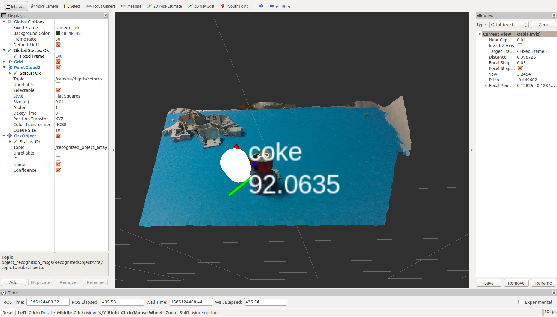The width and height of the screenshot is (557, 317).
Task: Choose the Publish Point tool
Action: pos(234,6)
